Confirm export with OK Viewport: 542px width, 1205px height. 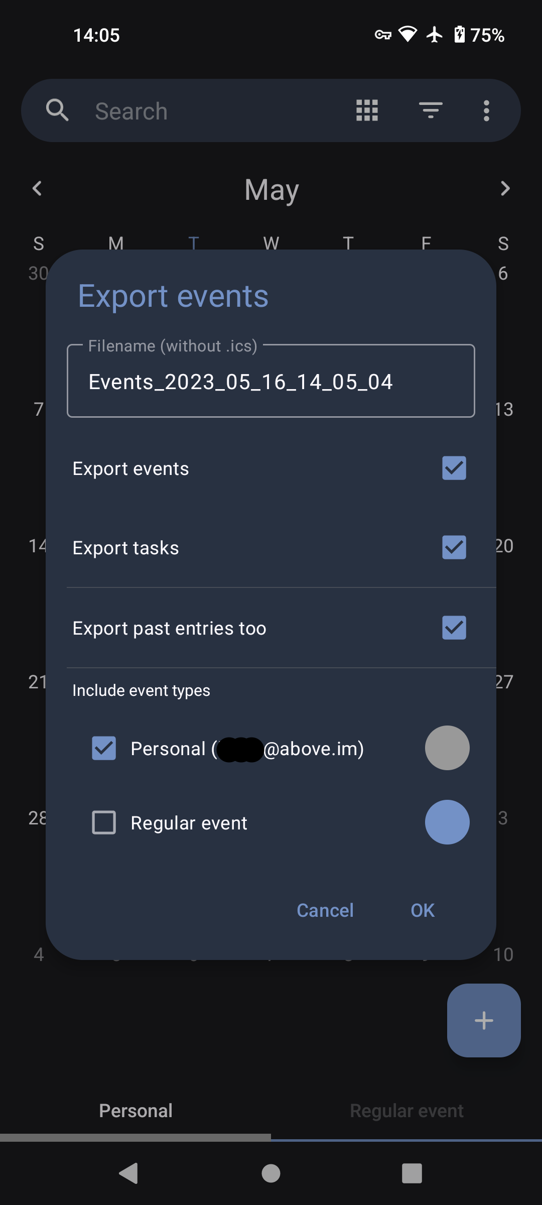point(423,910)
